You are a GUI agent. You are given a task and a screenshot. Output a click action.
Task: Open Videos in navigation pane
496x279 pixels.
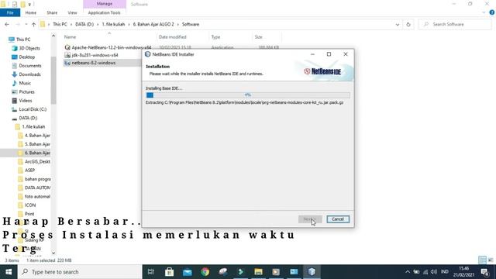(x=22, y=101)
